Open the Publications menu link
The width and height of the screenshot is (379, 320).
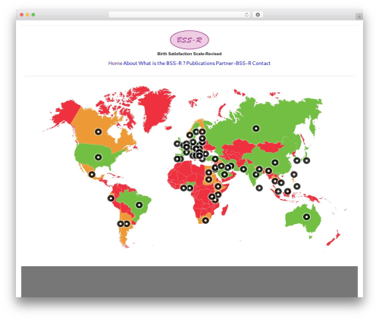pos(201,64)
